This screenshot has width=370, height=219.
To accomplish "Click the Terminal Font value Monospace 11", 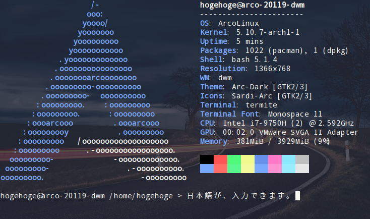I will pos(295,114).
